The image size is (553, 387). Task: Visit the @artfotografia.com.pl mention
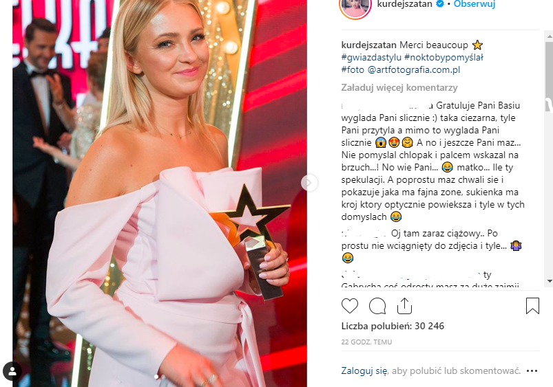414,69
